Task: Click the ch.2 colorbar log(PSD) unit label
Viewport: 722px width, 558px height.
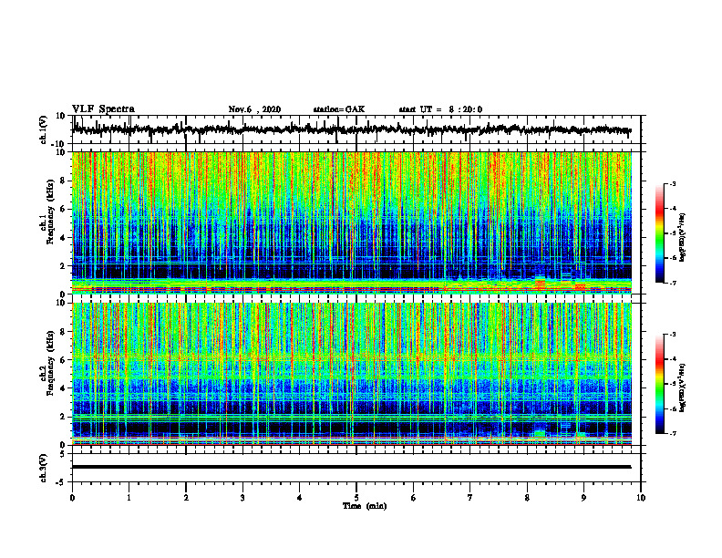Action: click(x=683, y=387)
